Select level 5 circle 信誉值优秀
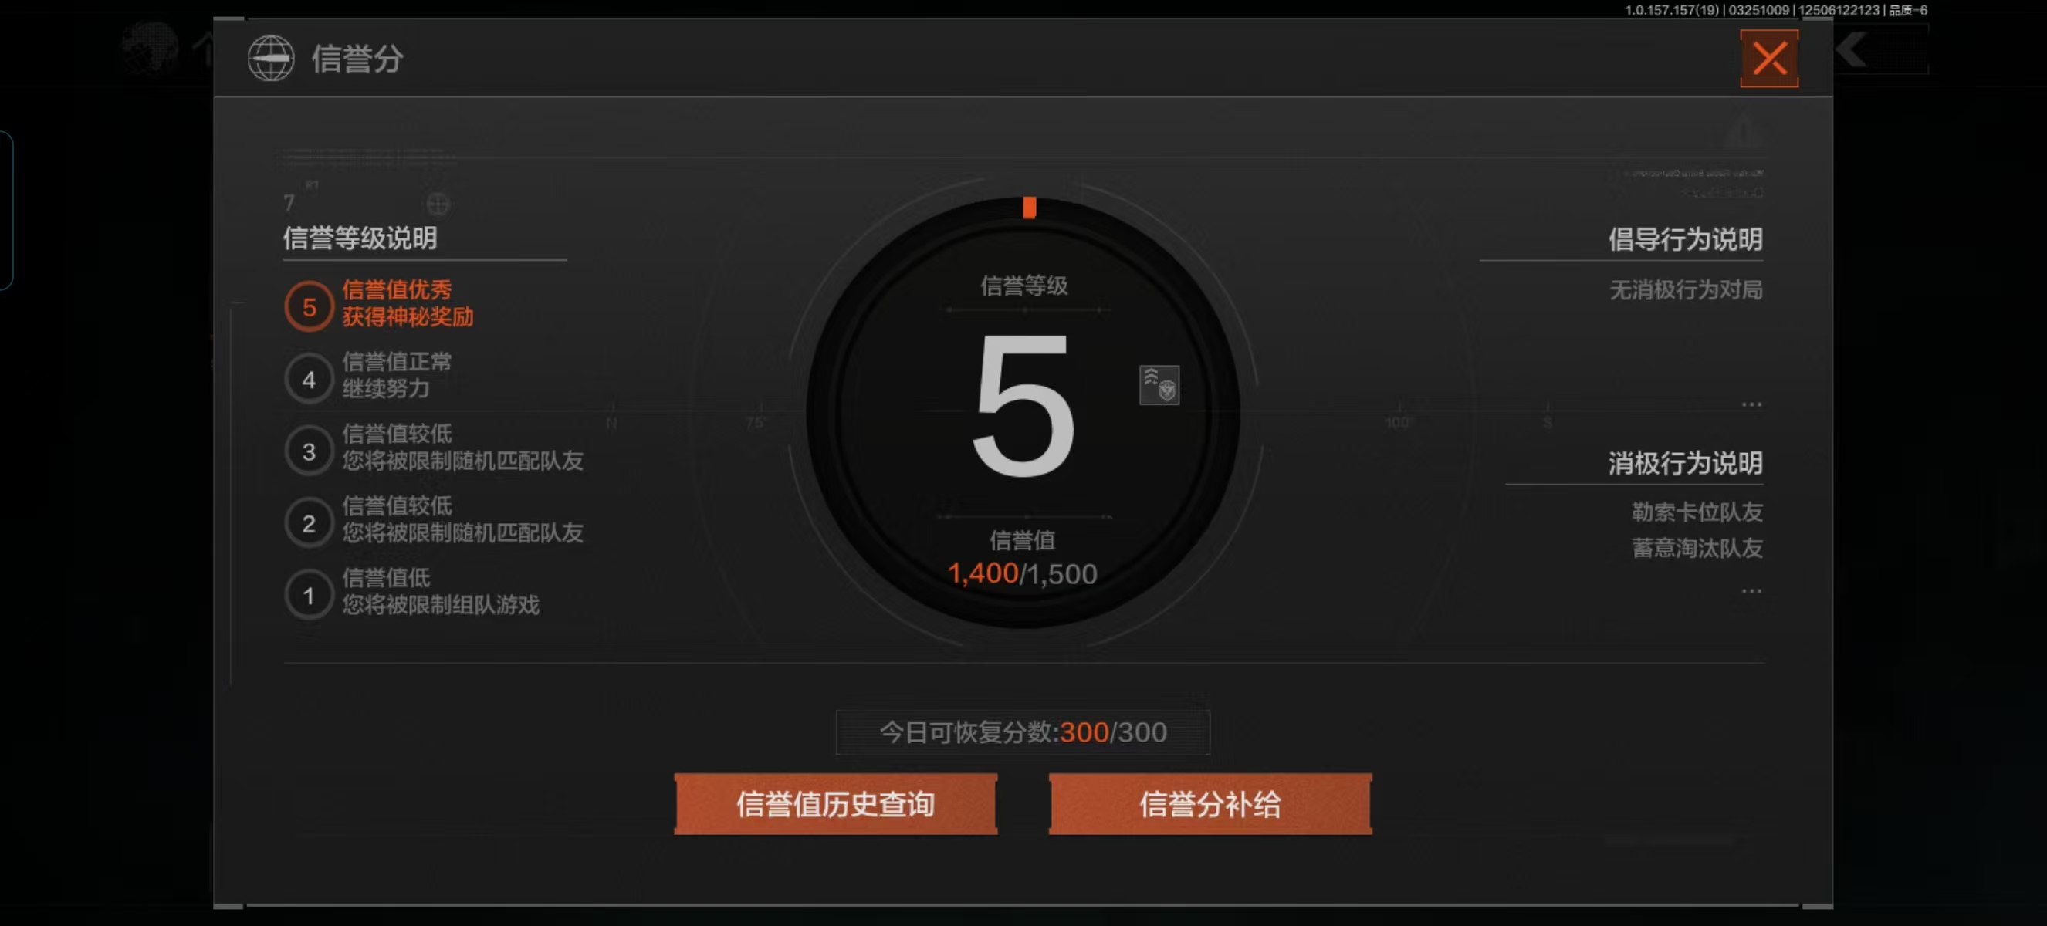2047x926 pixels. 309,306
